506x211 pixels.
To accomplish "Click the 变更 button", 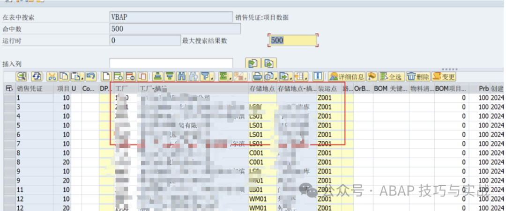I will click(x=444, y=76).
